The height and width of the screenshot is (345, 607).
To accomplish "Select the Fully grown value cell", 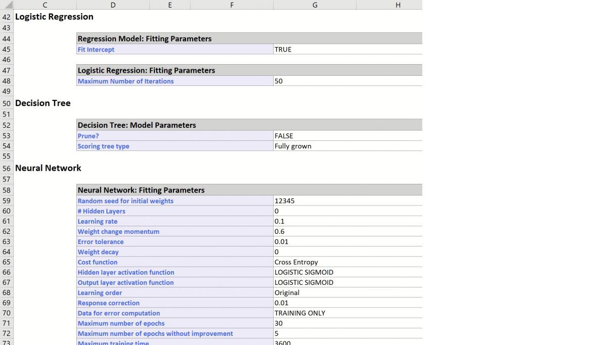I will (347, 146).
